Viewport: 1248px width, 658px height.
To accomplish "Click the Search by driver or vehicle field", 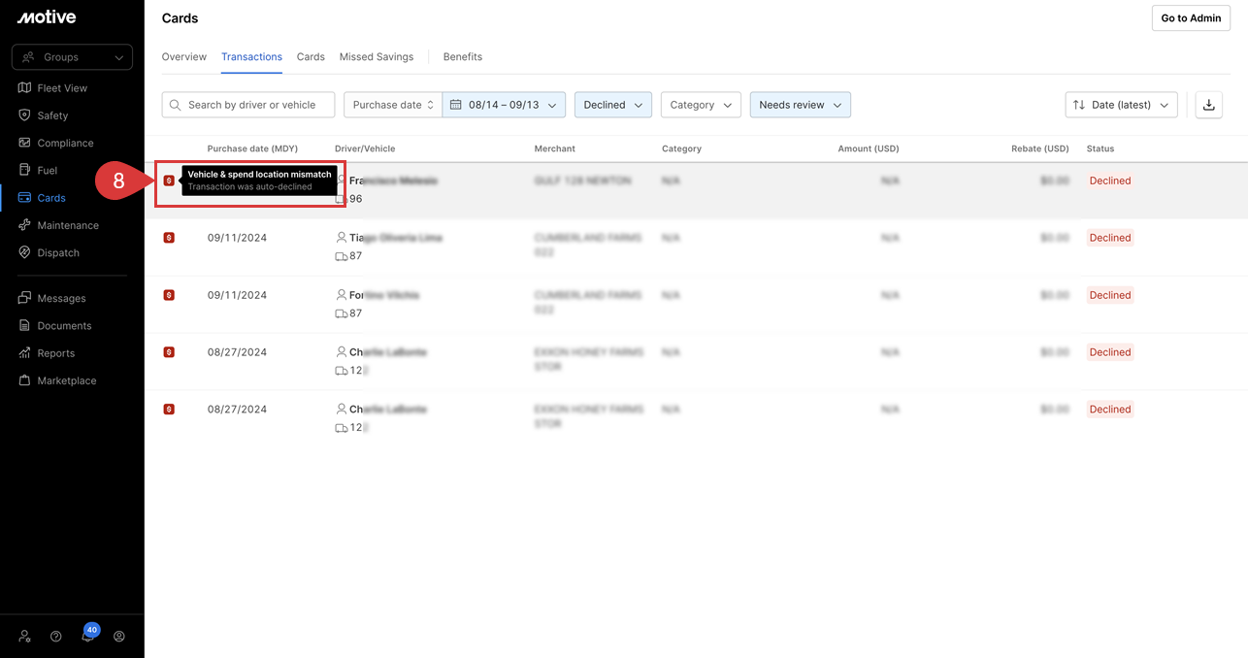I will (x=248, y=105).
